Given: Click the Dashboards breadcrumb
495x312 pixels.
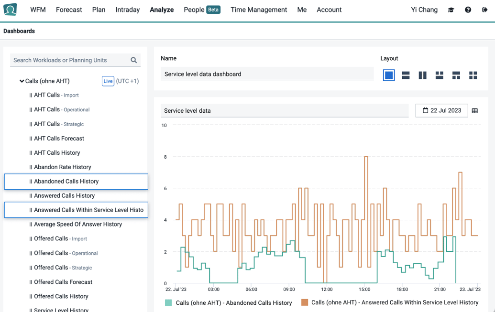Looking at the screenshot, I should coord(19,31).
